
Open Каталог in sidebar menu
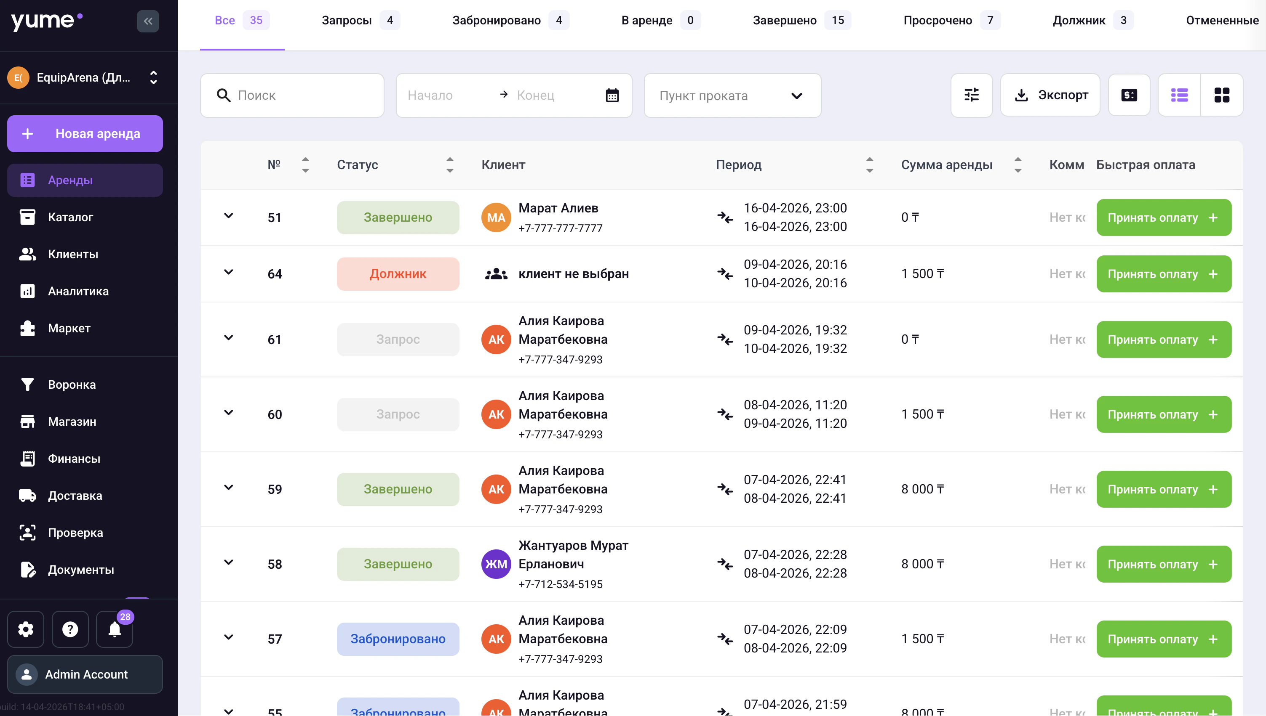pyautogui.click(x=70, y=217)
